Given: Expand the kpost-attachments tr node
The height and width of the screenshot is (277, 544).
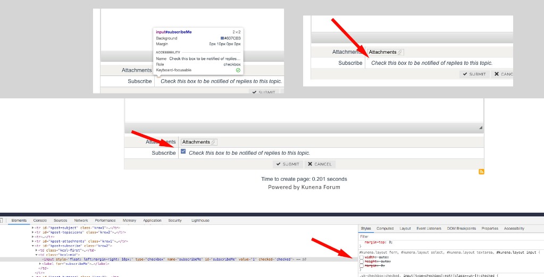Looking at the screenshot, I should (33, 241).
